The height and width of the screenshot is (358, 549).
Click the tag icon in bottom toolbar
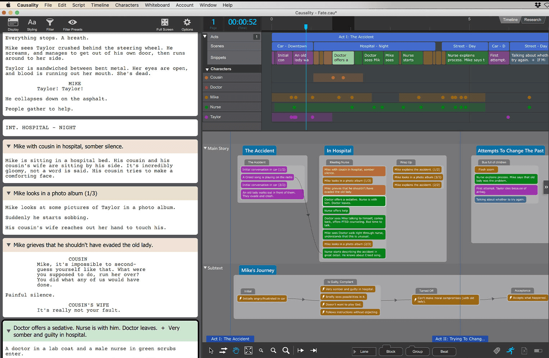(x=497, y=351)
